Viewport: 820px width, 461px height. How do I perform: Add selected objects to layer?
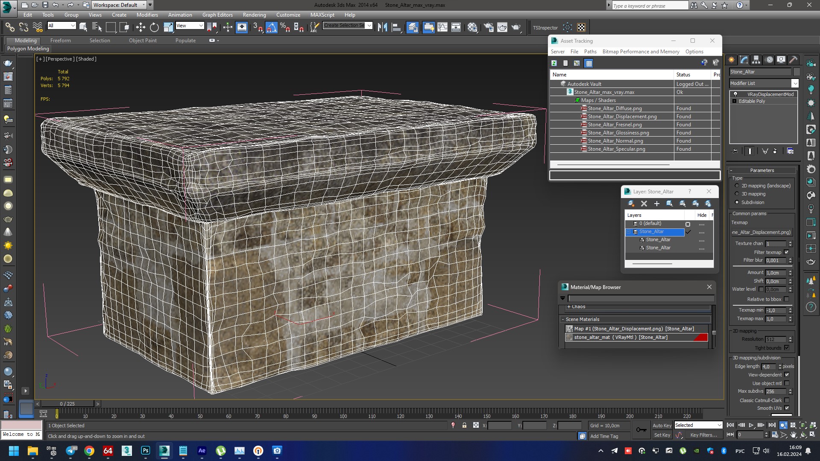657,204
